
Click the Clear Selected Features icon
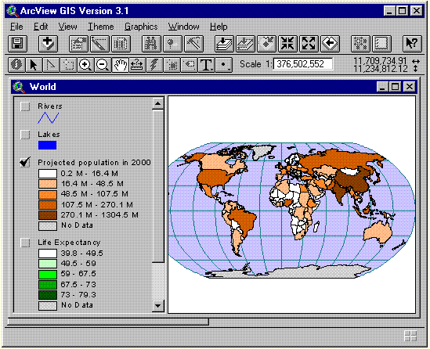click(381, 44)
